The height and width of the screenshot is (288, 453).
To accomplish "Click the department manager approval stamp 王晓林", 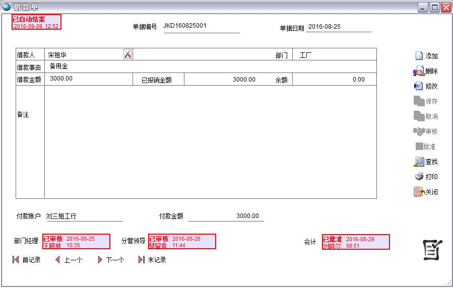I will pos(76,242).
